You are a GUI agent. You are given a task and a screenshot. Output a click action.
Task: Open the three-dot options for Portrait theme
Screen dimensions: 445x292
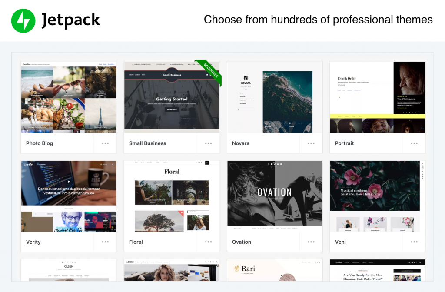(x=414, y=143)
